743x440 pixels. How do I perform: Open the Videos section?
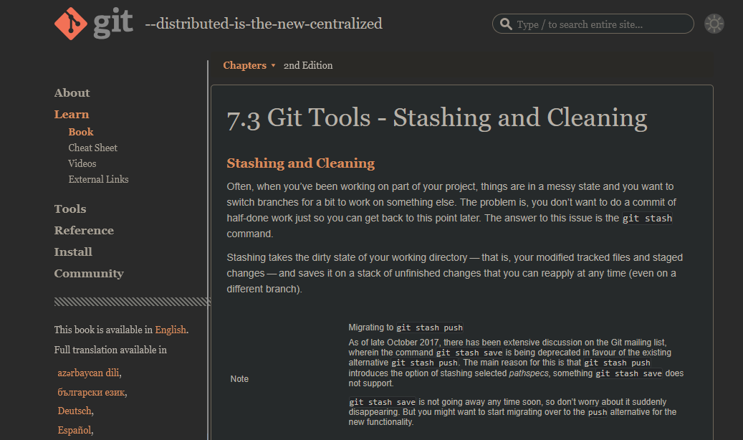tap(82, 163)
